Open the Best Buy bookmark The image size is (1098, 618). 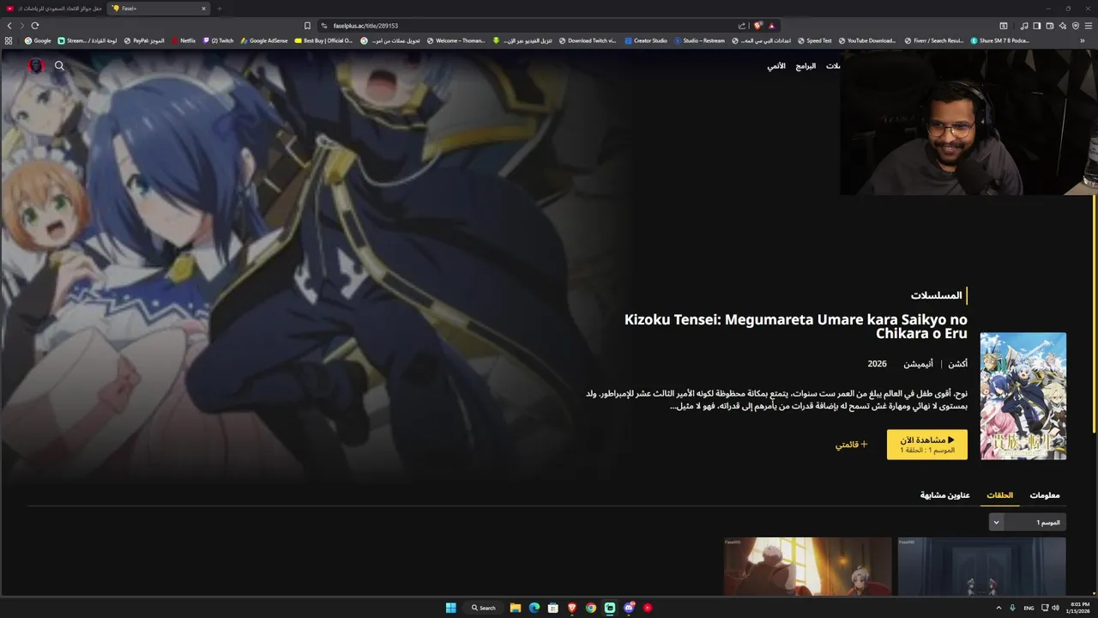323,40
